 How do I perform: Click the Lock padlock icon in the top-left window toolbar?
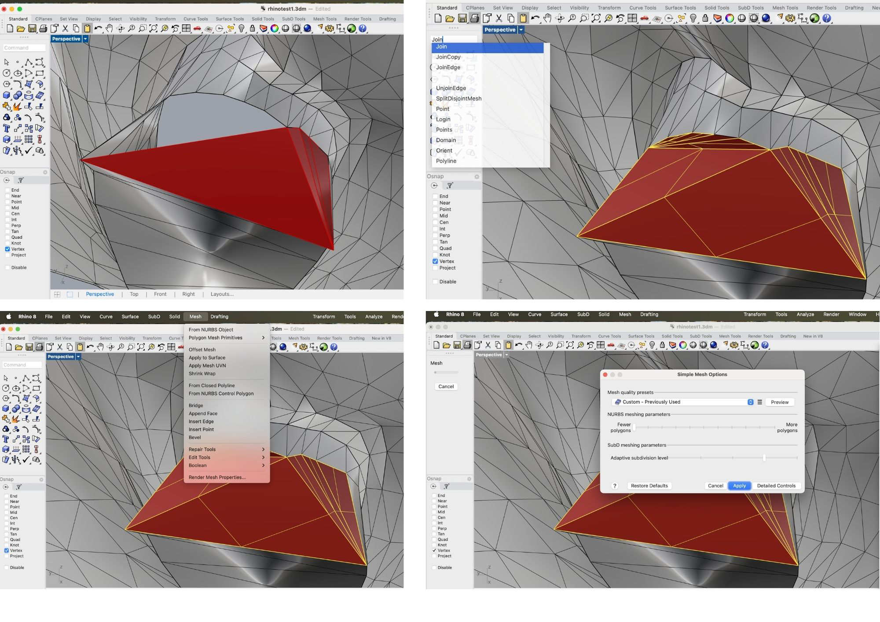click(x=252, y=29)
